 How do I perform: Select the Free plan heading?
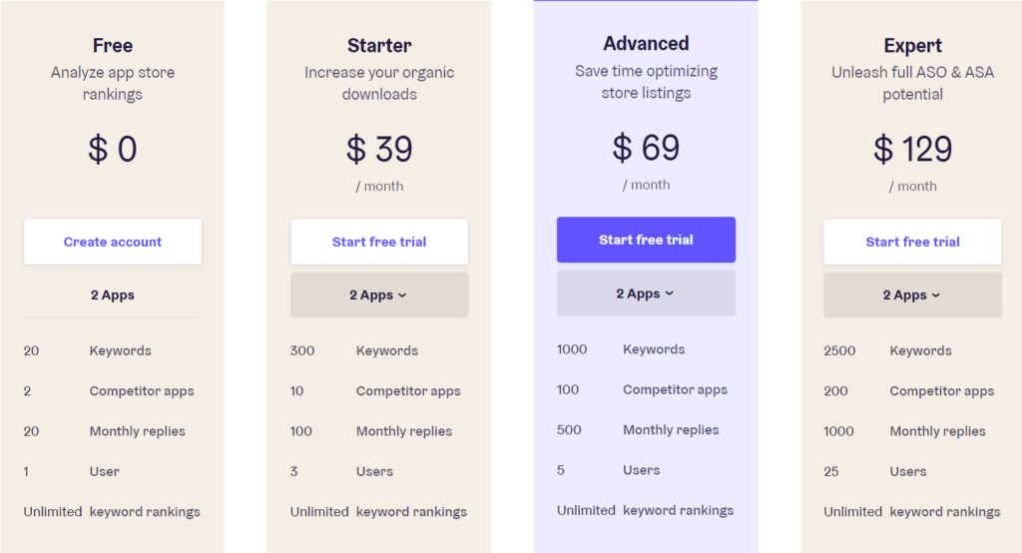[113, 46]
